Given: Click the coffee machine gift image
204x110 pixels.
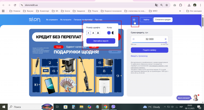Looking at the screenshot, I should pos(68,66).
